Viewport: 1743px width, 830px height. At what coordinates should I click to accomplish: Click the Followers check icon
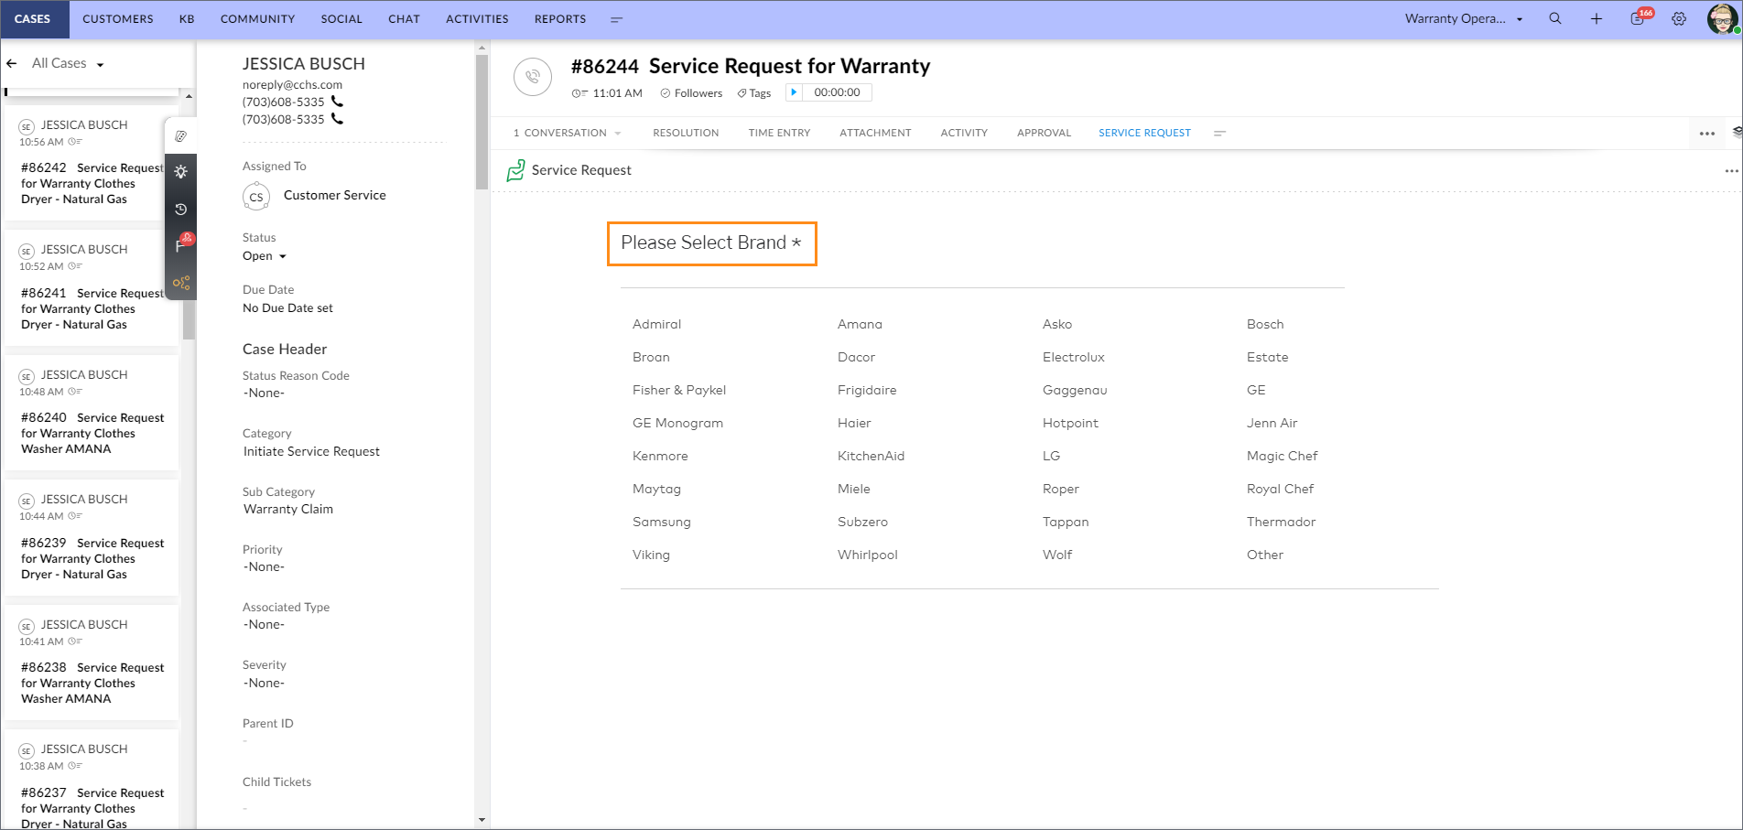coord(666,93)
